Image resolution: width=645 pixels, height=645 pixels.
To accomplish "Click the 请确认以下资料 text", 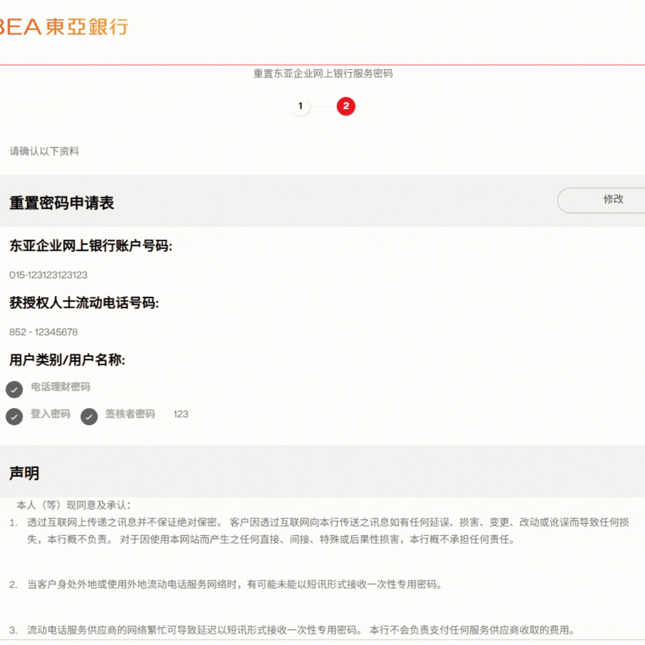I will [44, 151].
